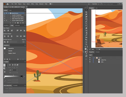The width and height of the screenshot is (126, 97).
Task: Play the current action in Actions panel
Action: (15, 23)
